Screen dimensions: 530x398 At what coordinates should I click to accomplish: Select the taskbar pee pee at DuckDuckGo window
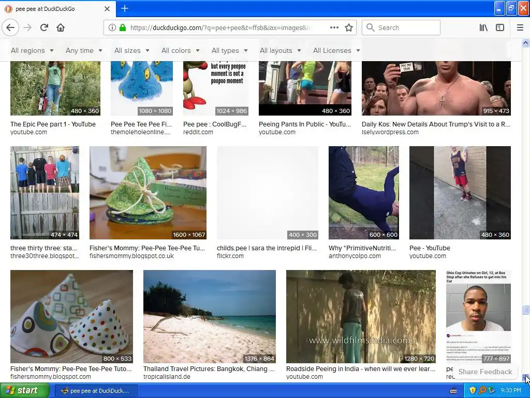pyautogui.click(x=95, y=391)
